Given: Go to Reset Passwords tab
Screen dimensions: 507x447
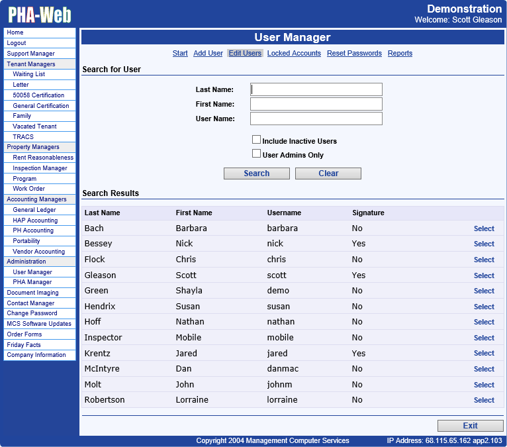Looking at the screenshot, I should pos(354,53).
